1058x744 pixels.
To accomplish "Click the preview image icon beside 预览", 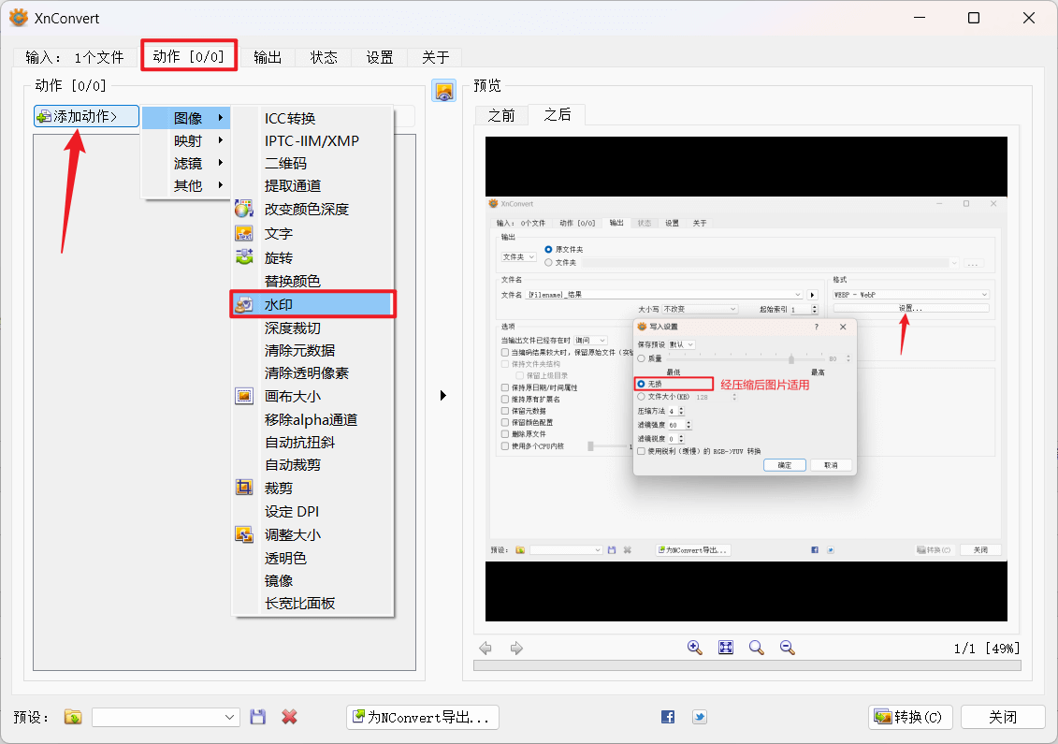I will [444, 91].
